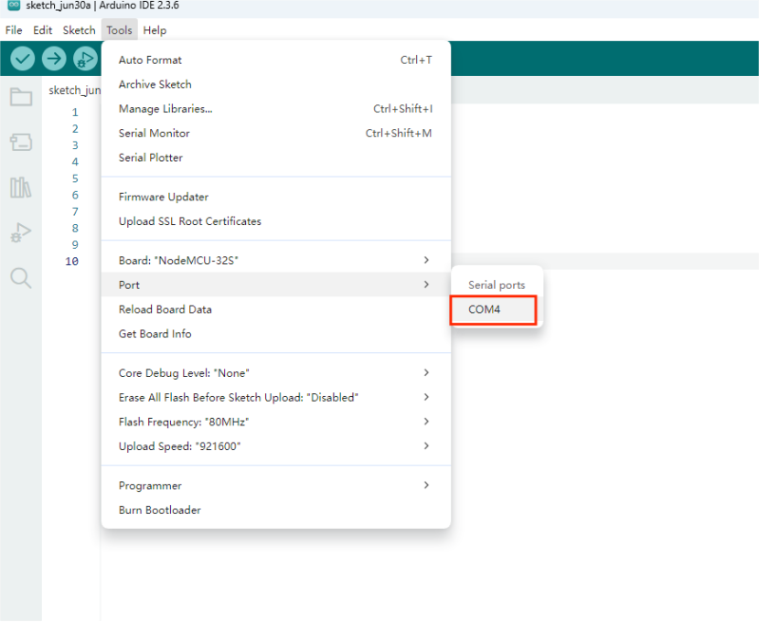Image resolution: width=759 pixels, height=622 pixels.
Task: Expand Flash Frequency "80MHz" submenu
Action: pyautogui.click(x=274, y=422)
